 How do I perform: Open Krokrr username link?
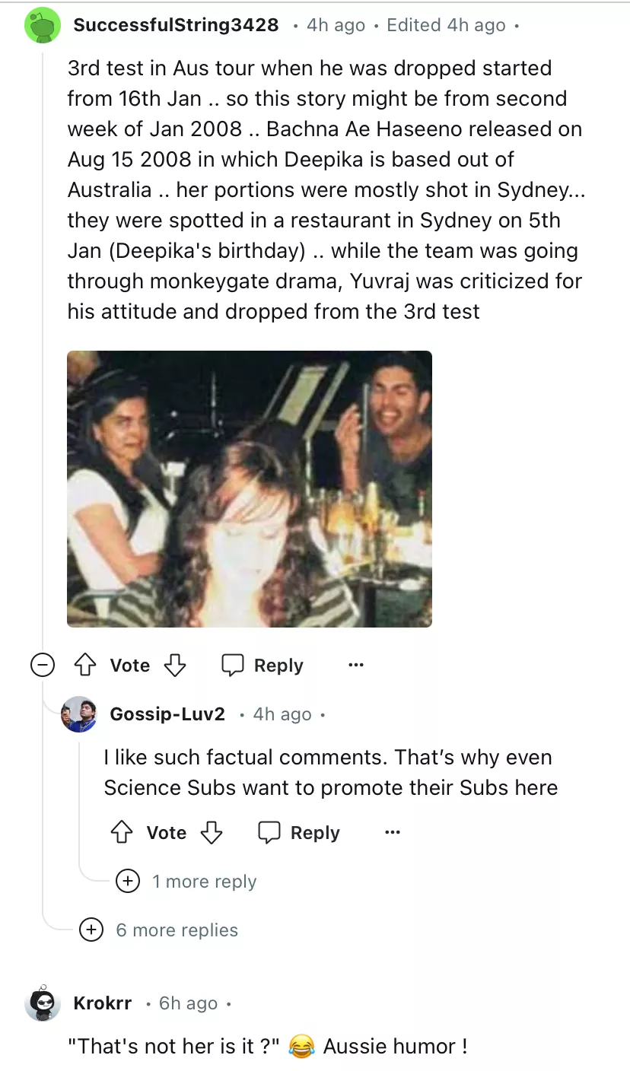coord(103,1003)
